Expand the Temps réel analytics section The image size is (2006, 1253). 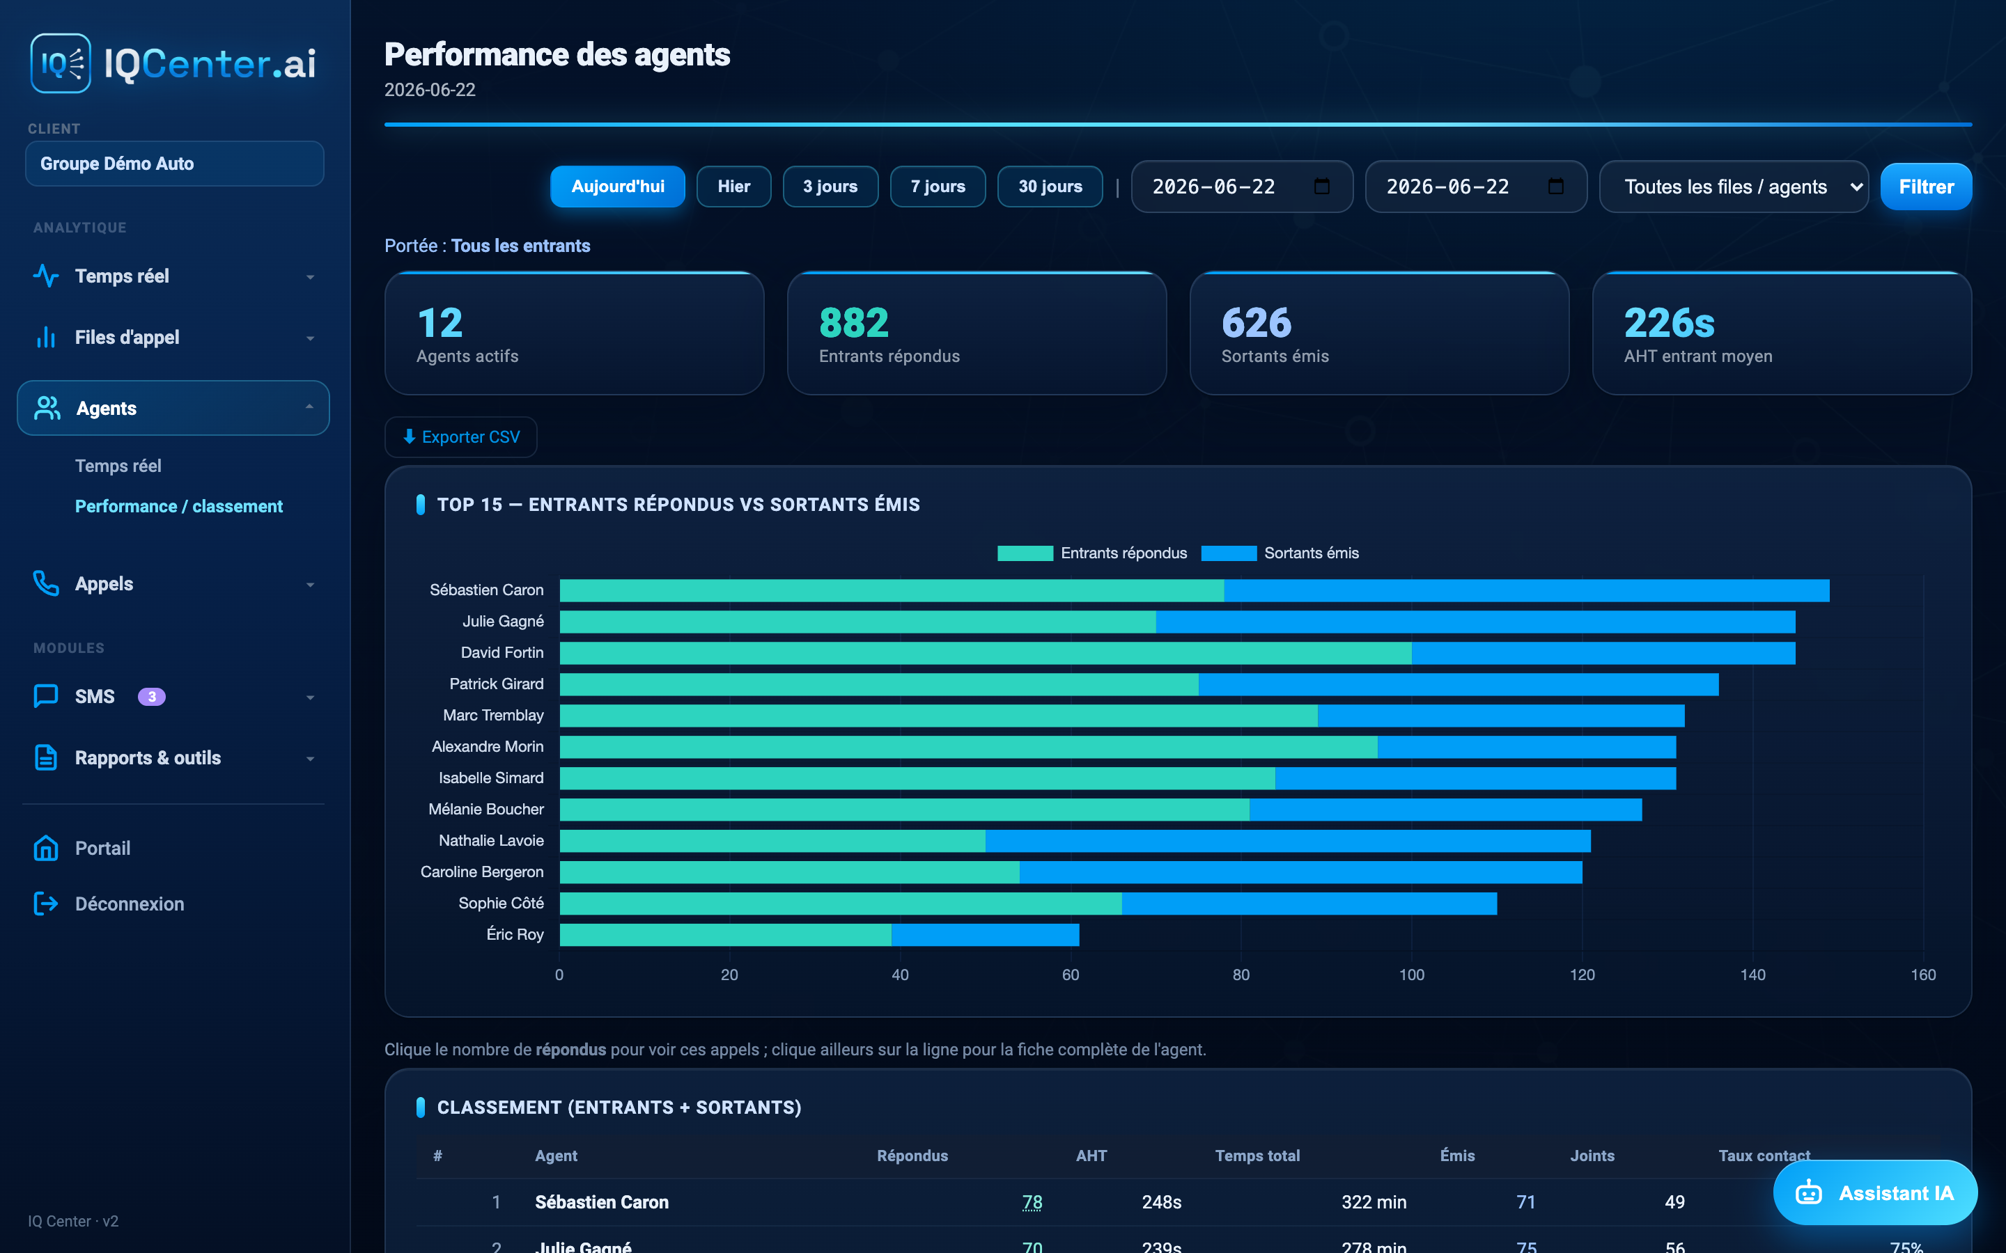pos(310,277)
